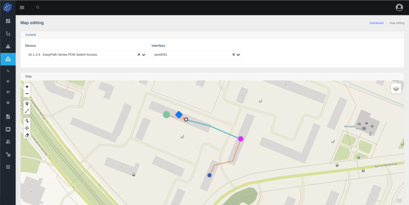This screenshot has width=409, height=205.
Task: Expand the Device dropdown
Action: coord(144,55)
